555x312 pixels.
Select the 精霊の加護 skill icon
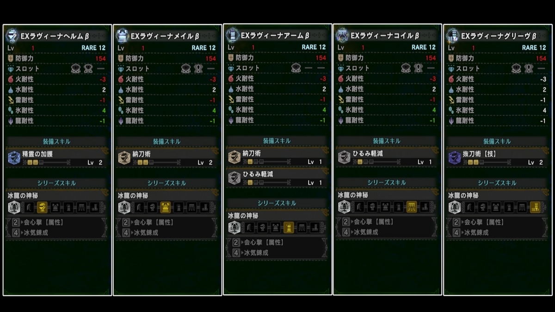[14, 158]
